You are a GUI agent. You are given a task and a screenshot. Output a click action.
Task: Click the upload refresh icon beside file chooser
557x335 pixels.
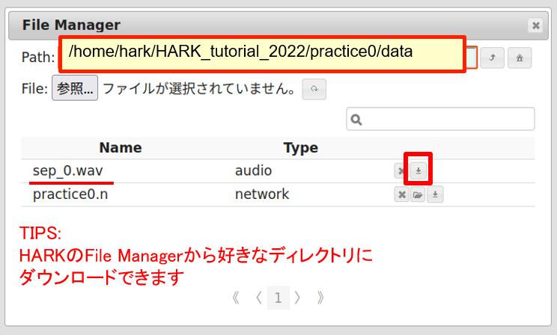tap(314, 90)
